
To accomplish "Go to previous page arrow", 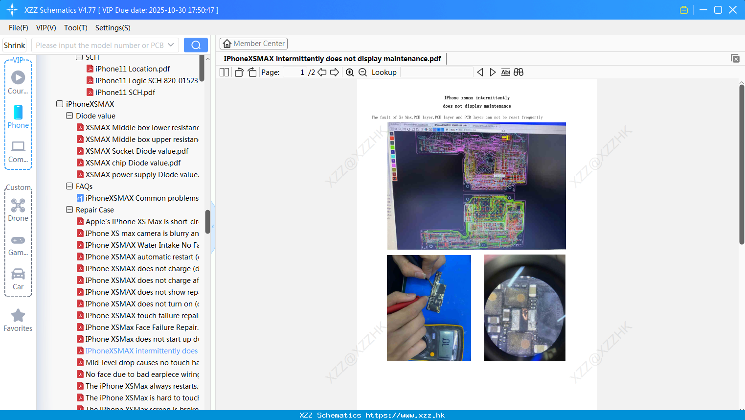I will point(322,72).
